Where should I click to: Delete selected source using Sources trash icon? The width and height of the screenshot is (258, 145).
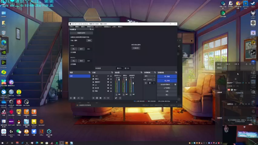click(x=97, y=98)
